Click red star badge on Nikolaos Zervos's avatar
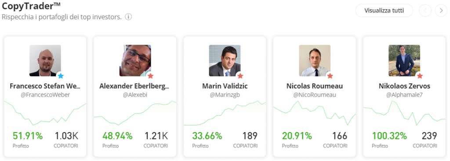Screen dimensions: 450x161 [x=420, y=76]
